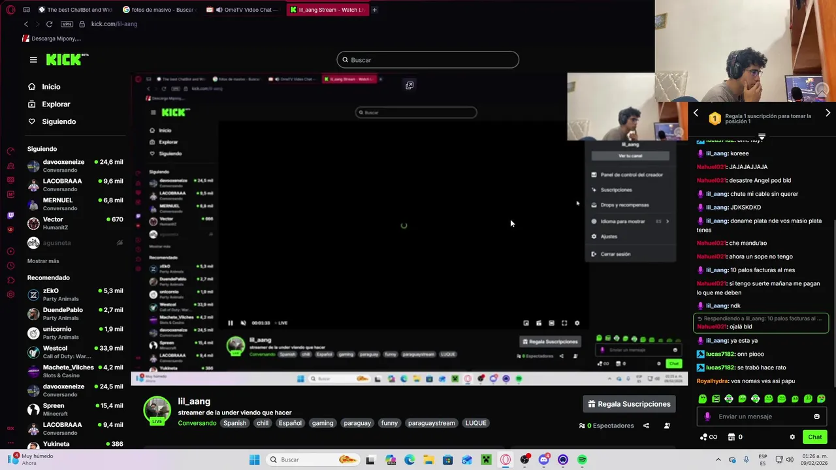The height and width of the screenshot is (470, 836).
Task: Open Spreen Minecraft channel
Action: pyautogui.click(x=75, y=409)
